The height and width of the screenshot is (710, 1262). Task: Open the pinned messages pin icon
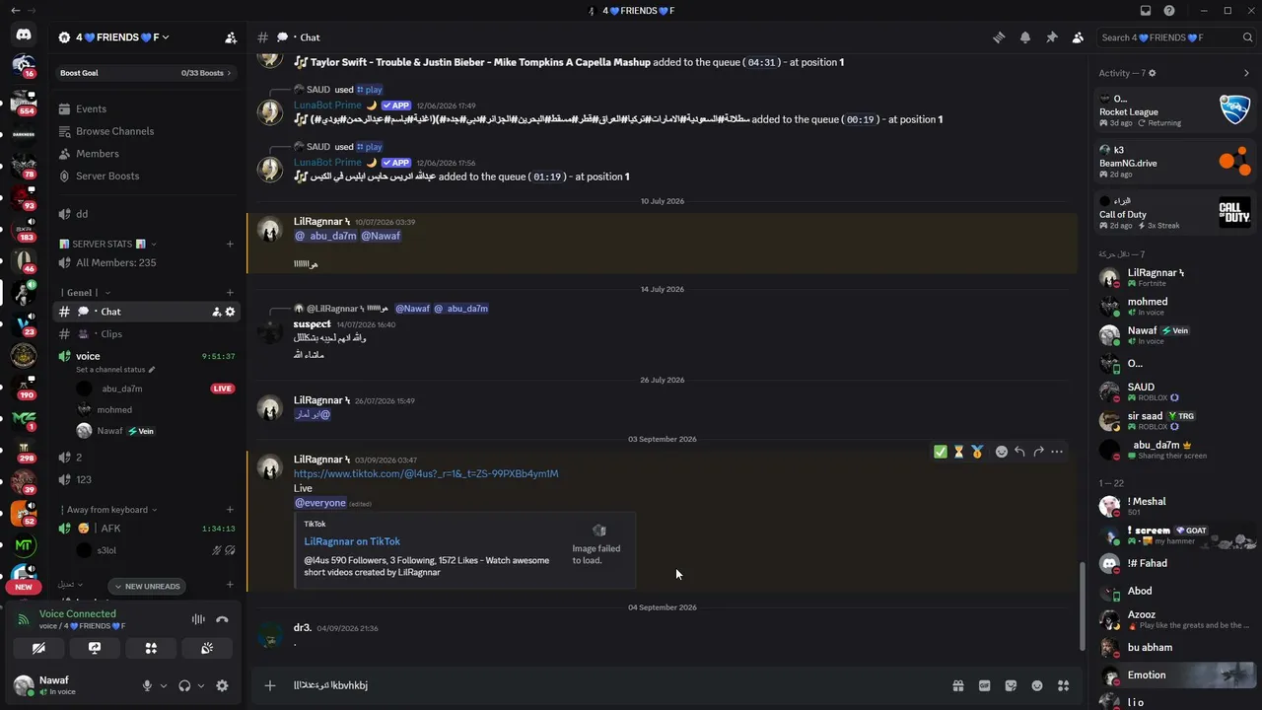click(1051, 37)
